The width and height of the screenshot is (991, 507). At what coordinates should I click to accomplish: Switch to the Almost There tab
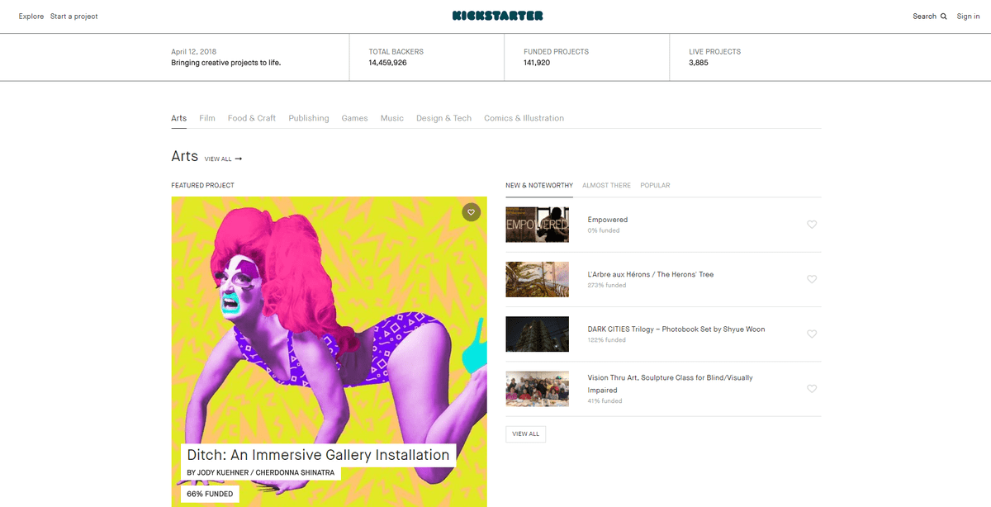click(x=606, y=186)
